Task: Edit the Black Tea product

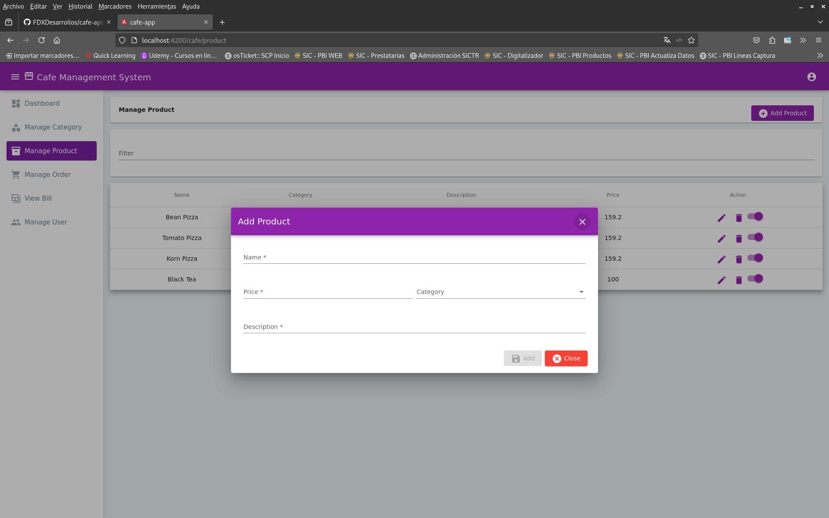Action: point(721,280)
